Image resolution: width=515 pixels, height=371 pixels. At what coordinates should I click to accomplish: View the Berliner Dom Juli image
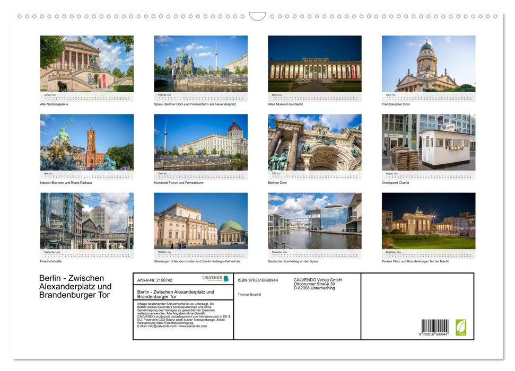point(315,145)
